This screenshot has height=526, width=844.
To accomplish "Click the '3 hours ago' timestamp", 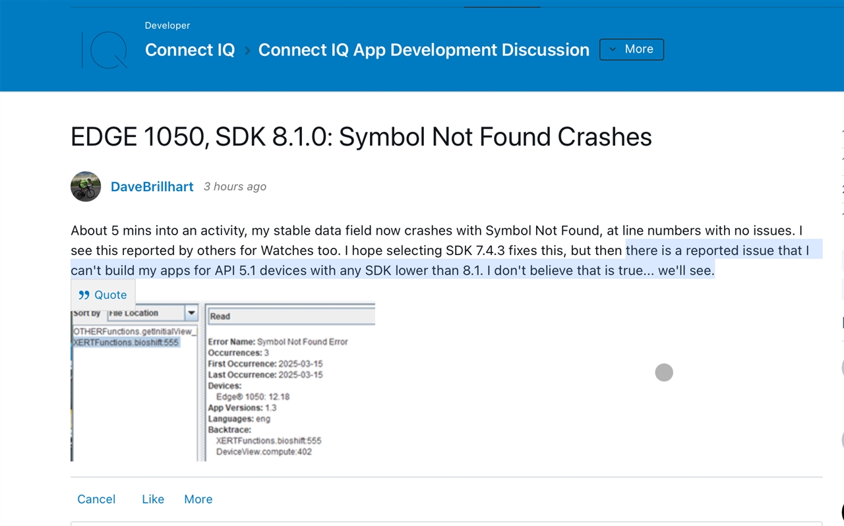I will click(235, 187).
